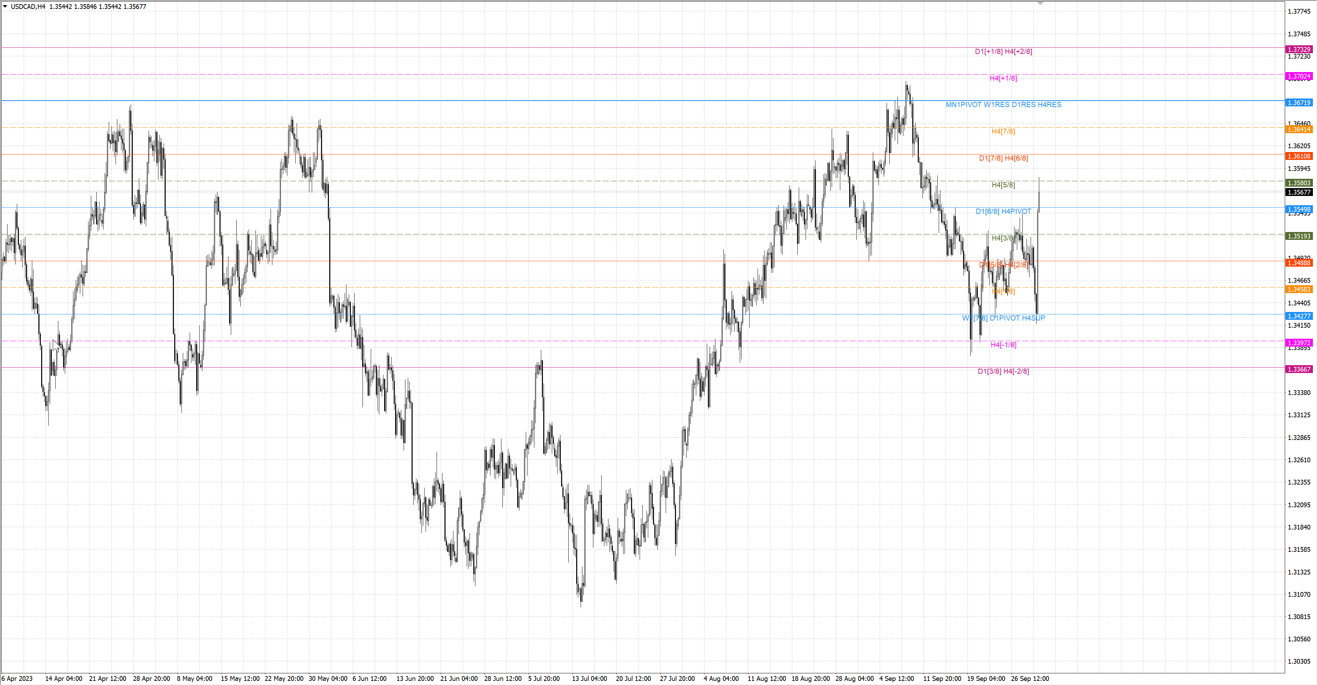The height and width of the screenshot is (685, 1317).
Task: Open the USDCAD,H4 chart dropdown arrow
Action: 5,7
